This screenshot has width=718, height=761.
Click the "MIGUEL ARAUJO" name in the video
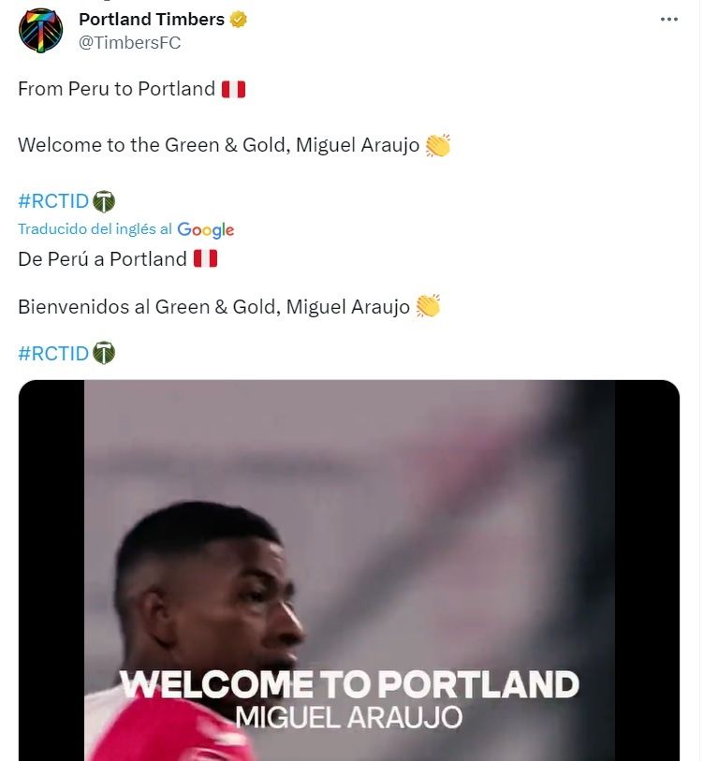point(348,718)
